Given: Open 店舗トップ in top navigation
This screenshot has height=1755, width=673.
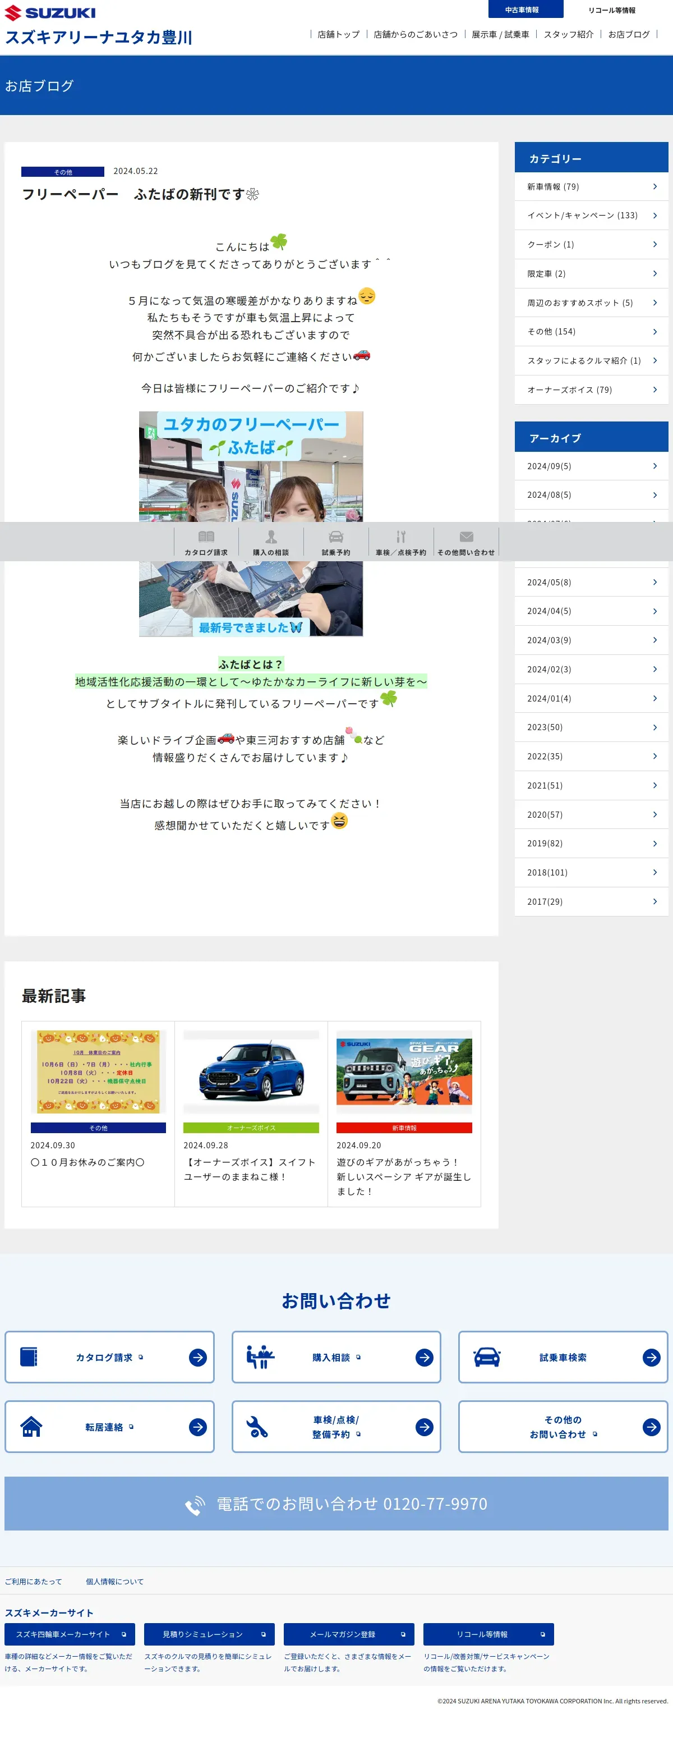Looking at the screenshot, I should point(338,34).
